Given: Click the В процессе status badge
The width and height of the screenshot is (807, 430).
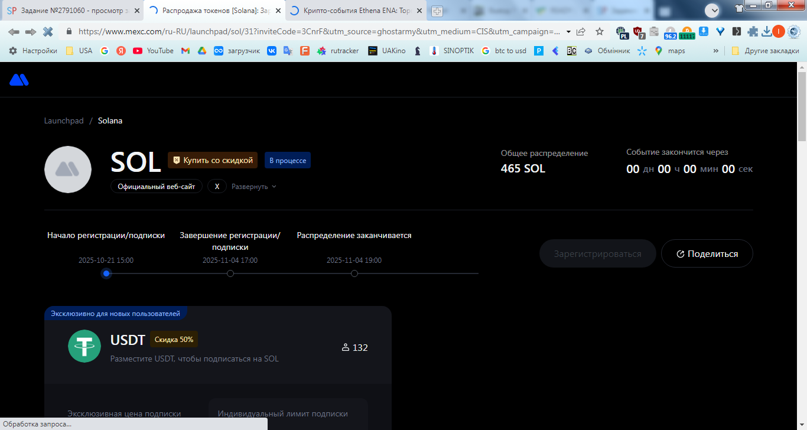Looking at the screenshot, I should point(288,160).
